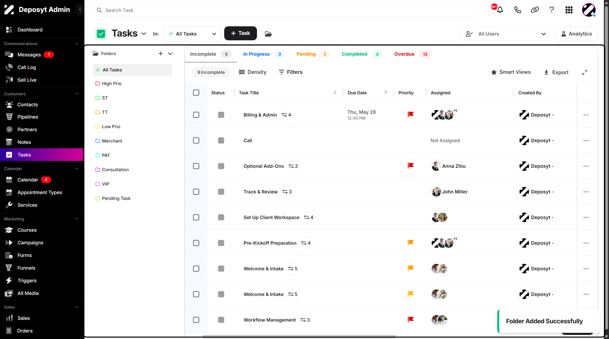Viewport: 609px width, 339px height.
Task: Open the notifications bell
Action: pyautogui.click(x=500, y=10)
